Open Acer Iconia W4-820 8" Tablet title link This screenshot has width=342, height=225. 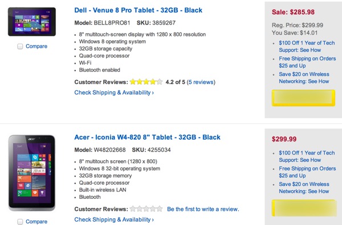[x=147, y=137]
